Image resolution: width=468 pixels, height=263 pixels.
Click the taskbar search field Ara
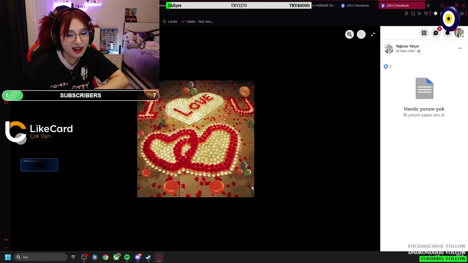pyautogui.click(x=41, y=257)
